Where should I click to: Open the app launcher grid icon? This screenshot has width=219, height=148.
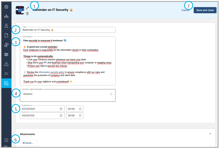tap(6, 140)
